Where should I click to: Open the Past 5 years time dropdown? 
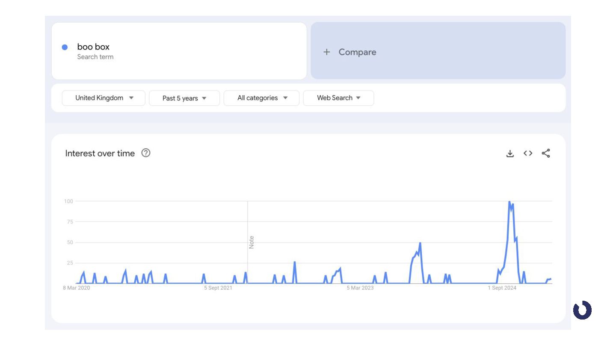pos(184,98)
